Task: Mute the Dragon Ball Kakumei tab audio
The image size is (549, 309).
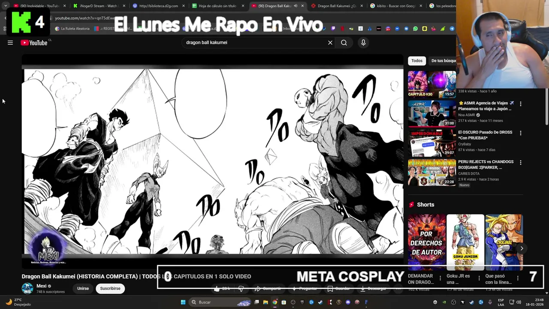Action: [296, 6]
